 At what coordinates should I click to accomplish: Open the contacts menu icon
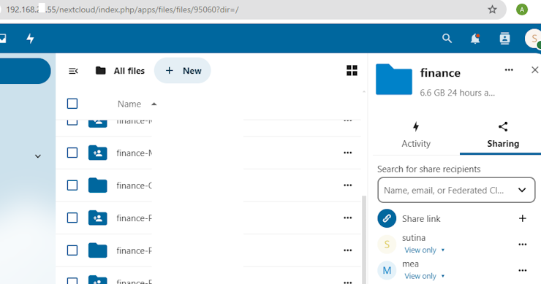click(504, 39)
